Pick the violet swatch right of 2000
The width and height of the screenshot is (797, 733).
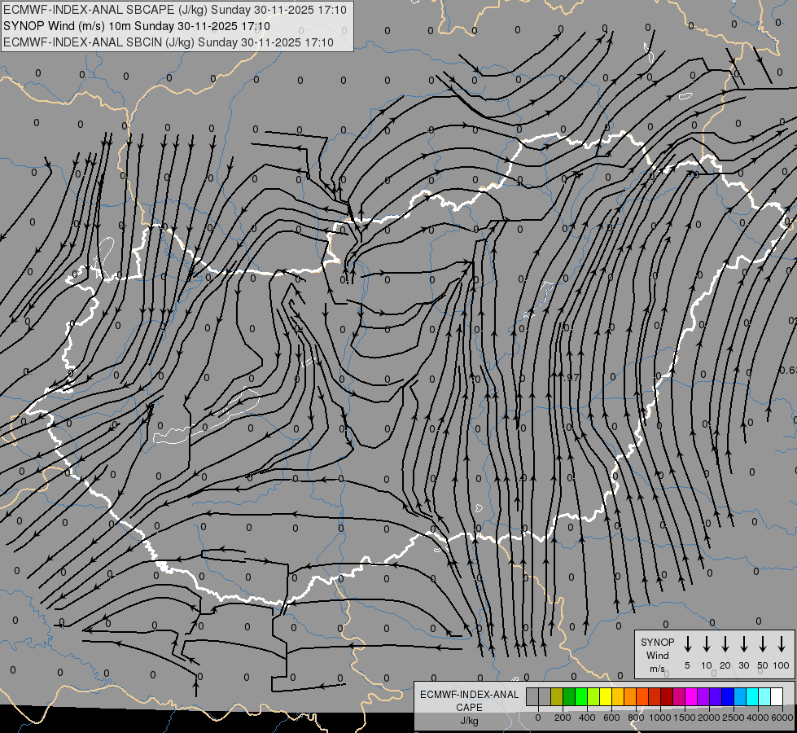tap(715, 696)
